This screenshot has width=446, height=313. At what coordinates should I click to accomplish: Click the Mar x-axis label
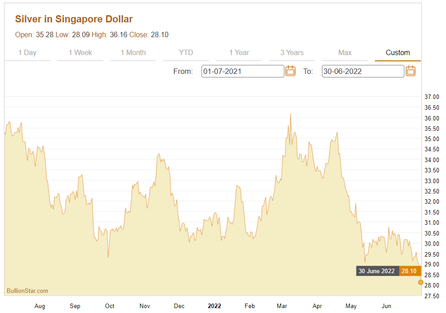pos(282,306)
